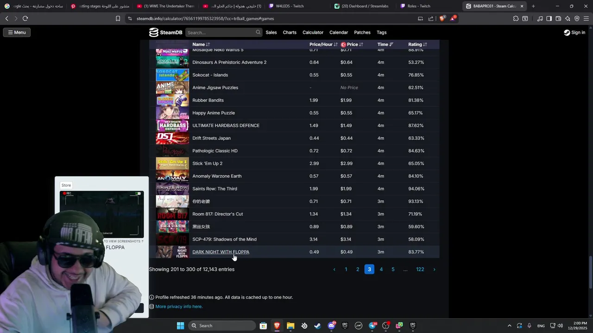593x333 pixels.
Task: Click ULTIMATE HARDBASS DEFENCE thumbnail
Action: click(x=172, y=125)
